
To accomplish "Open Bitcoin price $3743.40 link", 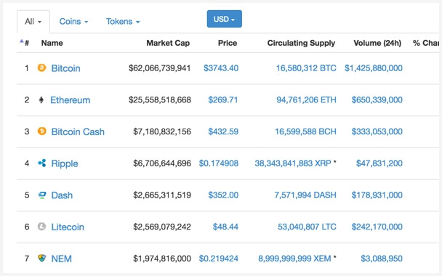I will (x=221, y=68).
